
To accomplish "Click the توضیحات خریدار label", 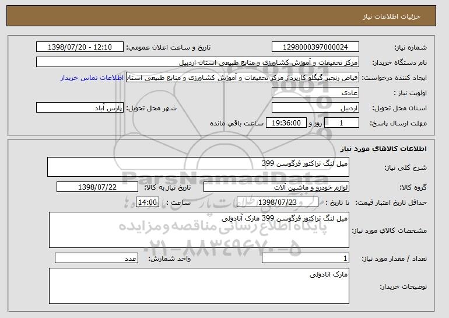I will (403, 286).
